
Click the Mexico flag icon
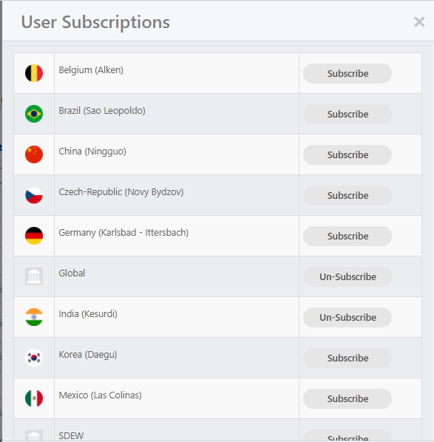tap(34, 398)
